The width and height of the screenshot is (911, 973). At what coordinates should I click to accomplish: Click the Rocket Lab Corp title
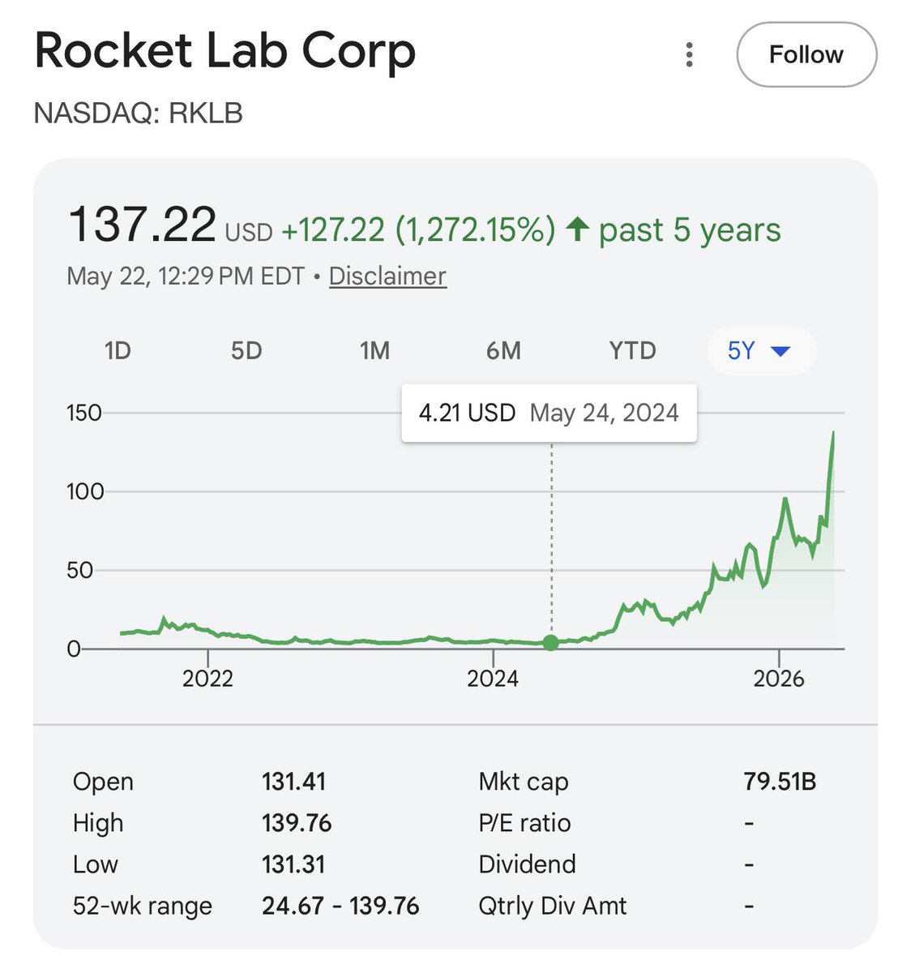tap(225, 51)
